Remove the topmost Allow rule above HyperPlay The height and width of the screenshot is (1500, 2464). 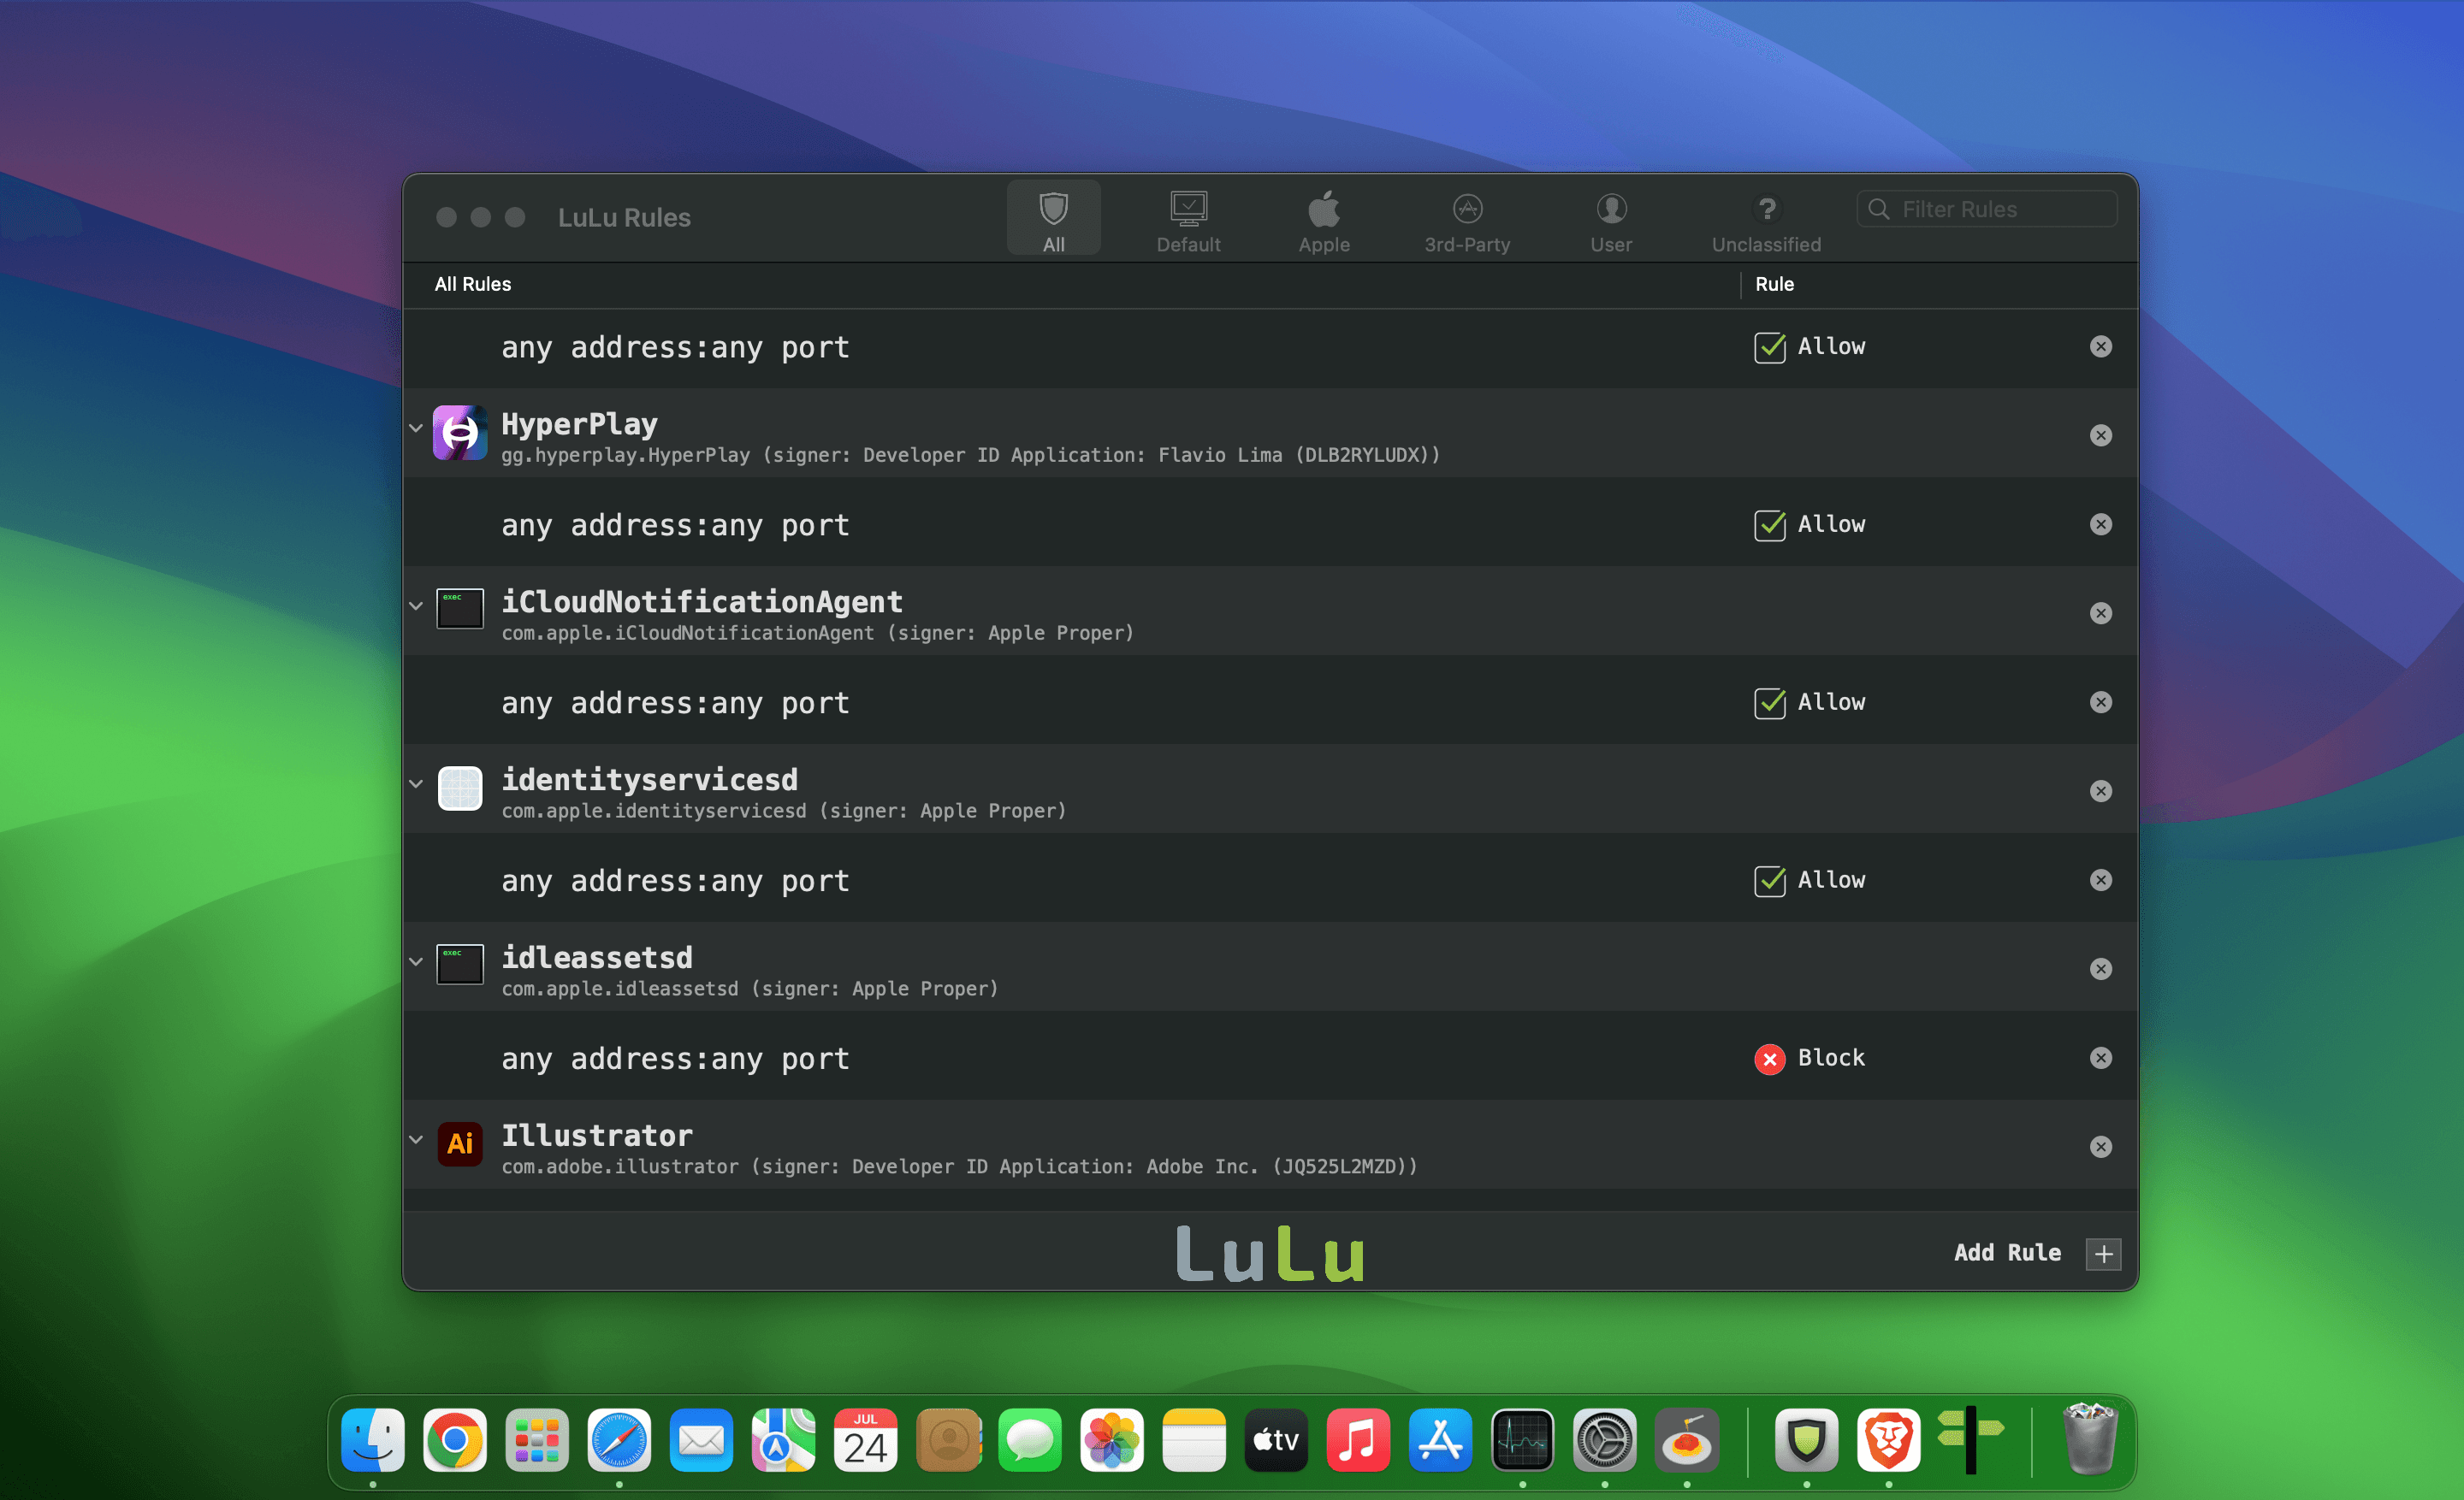tap(2100, 345)
